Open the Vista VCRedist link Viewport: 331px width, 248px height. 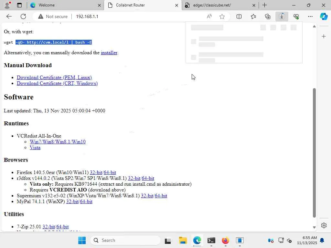pos(35,148)
